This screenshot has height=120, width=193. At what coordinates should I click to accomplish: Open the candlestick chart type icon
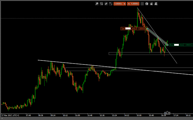pos(106,4)
